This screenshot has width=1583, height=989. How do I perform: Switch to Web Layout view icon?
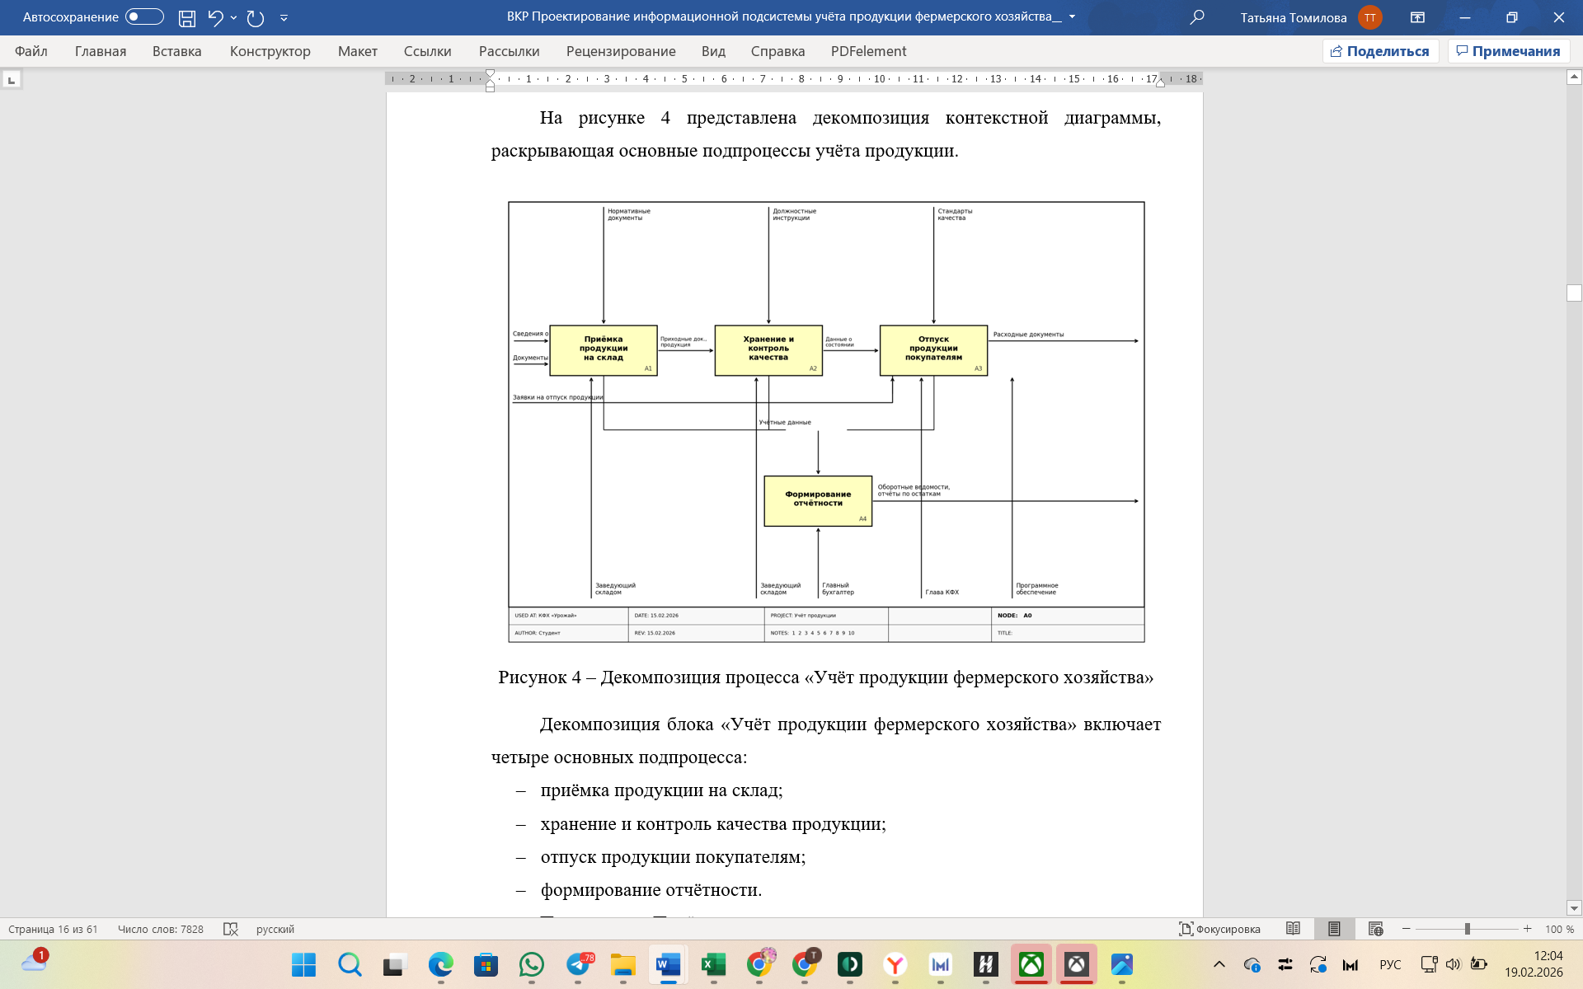(1375, 929)
